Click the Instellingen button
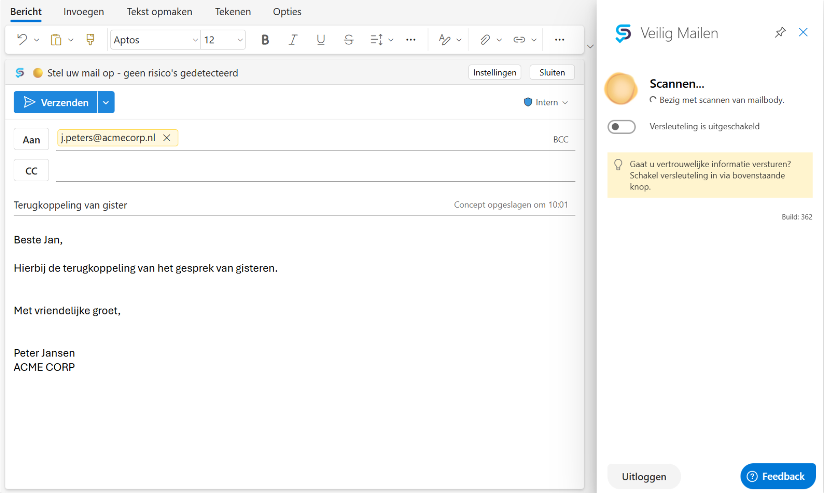The width and height of the screenshot is (824, 493). pyautogui.click(x=494, y=73)
